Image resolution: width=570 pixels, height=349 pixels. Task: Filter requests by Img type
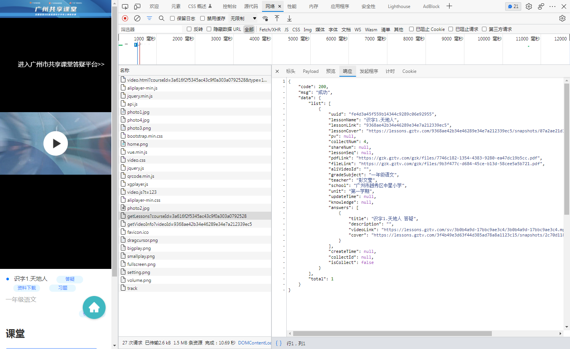(x=307, y=29)
